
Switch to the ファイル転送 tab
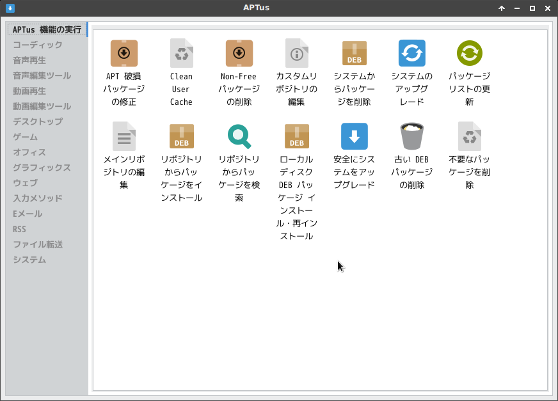(38, 244)
